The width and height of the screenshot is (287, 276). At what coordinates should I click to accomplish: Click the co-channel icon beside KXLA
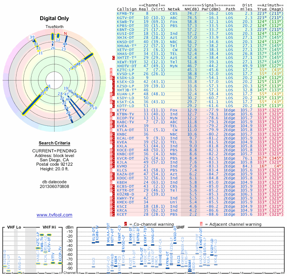[113, 146]
